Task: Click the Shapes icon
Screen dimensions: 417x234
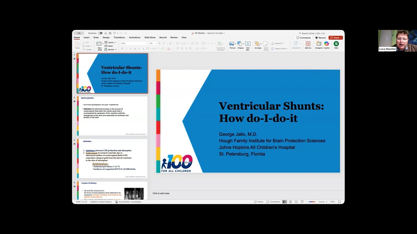Action: click(240, 44)
